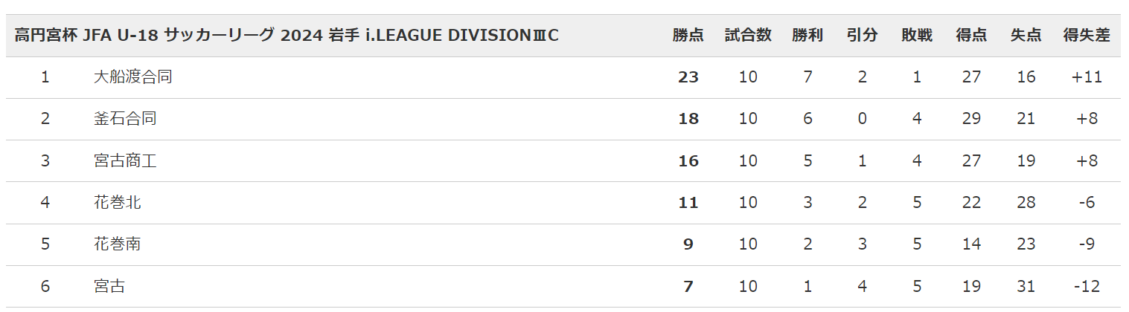1129x312 pixels.
Task: Click goals scored value 29
Action: [x=971, y=118]
